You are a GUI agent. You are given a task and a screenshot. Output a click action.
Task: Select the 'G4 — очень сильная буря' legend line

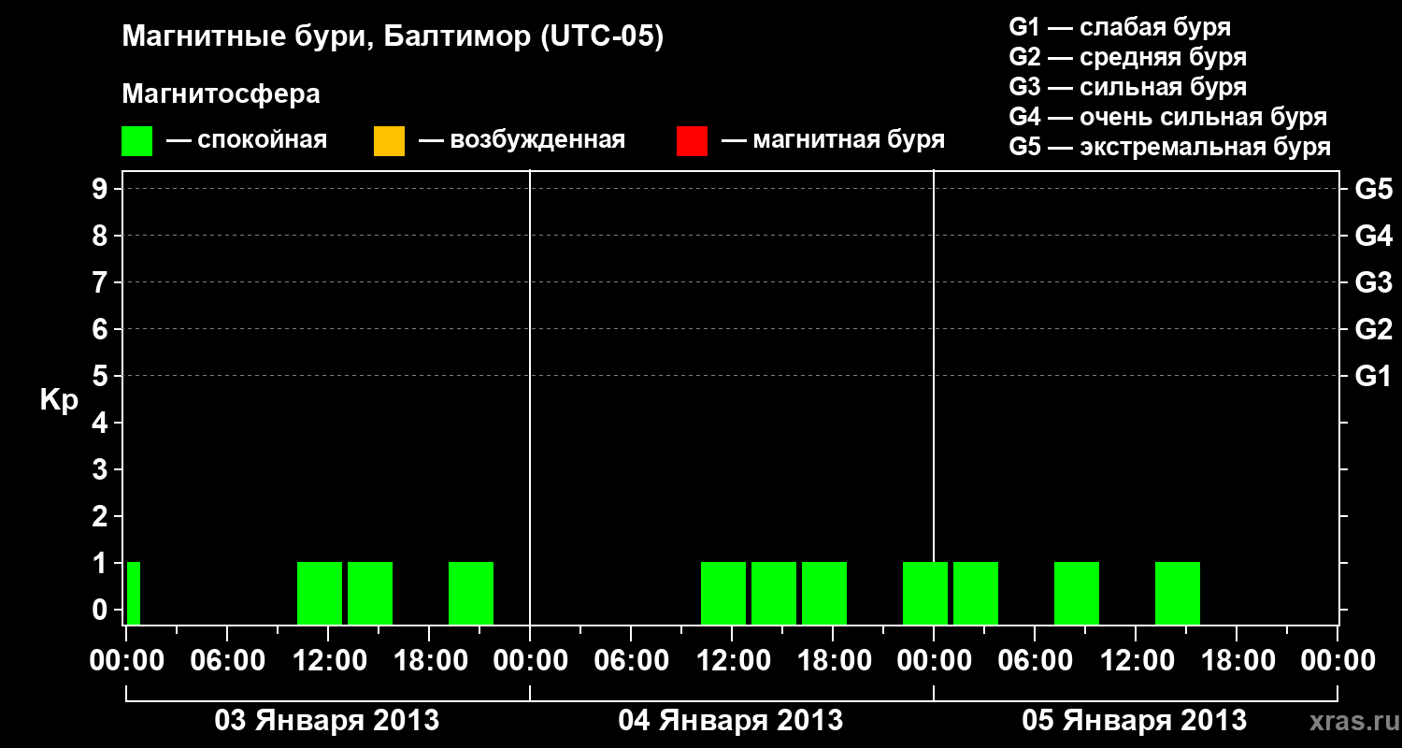(x=1168, y=117)
